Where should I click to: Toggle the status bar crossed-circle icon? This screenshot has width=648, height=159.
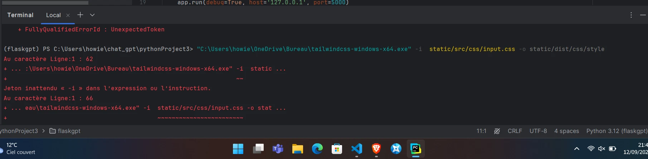[x=497, y=131]
